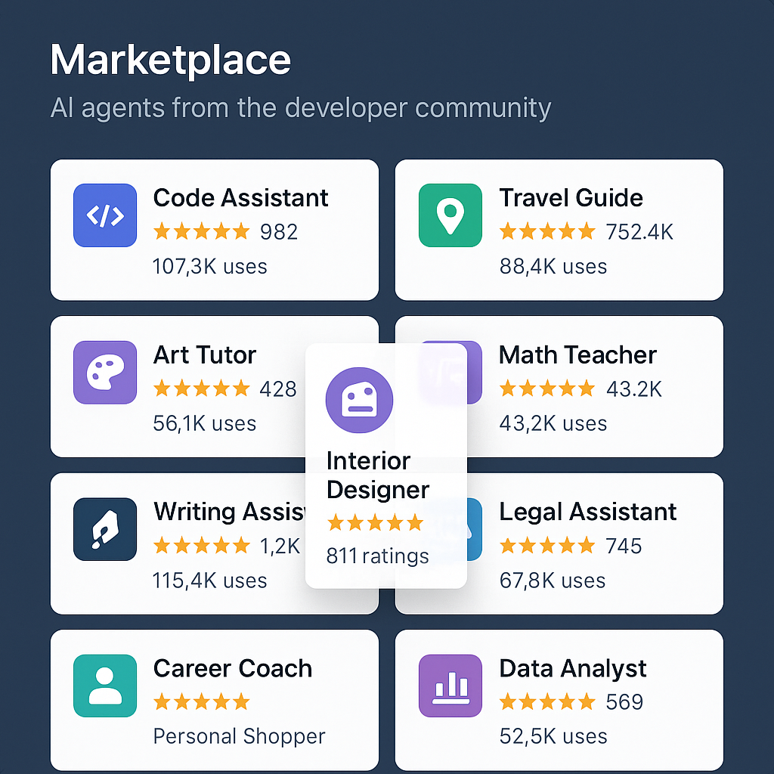The image size is (774, 774).
Task: Click the partially hidden Legal Assistant icon
Action: pos(474,529)
